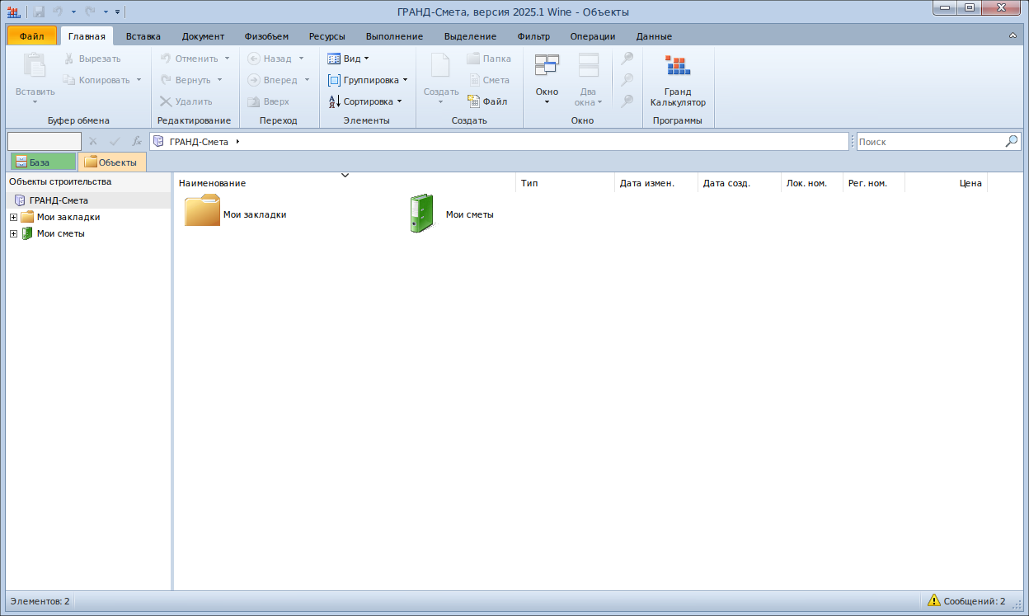1029x616 pixels.
Task: Click the large Создать blank page icon
Action: (x=440, y=66)
